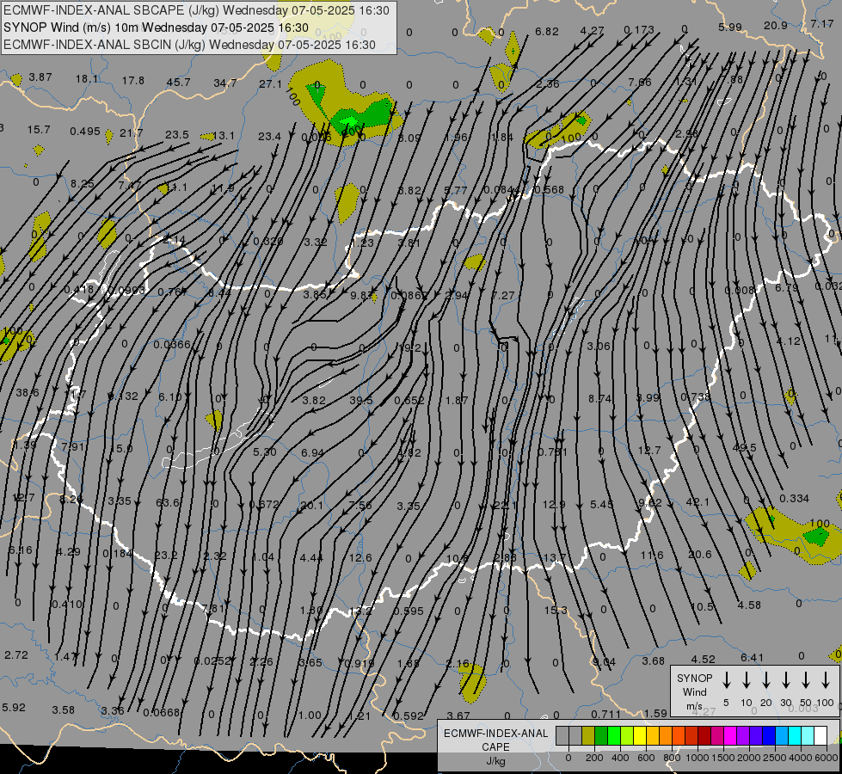The width and height of the screenshot is (842, 774).
Task: Click the 6000 tick on CAPE scale
Action: [826, 758]
